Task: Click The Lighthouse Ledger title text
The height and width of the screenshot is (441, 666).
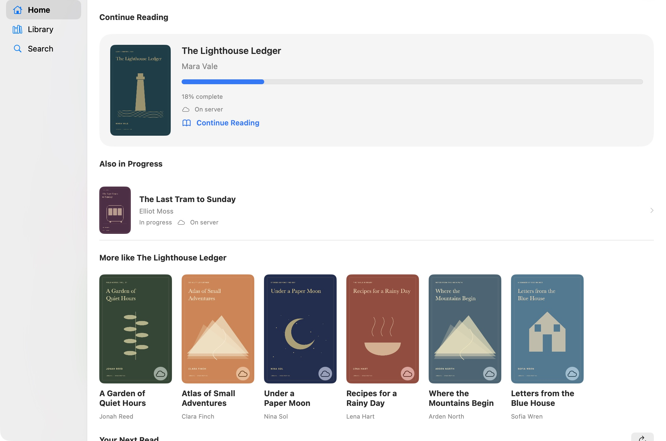Action: (231, 51)
